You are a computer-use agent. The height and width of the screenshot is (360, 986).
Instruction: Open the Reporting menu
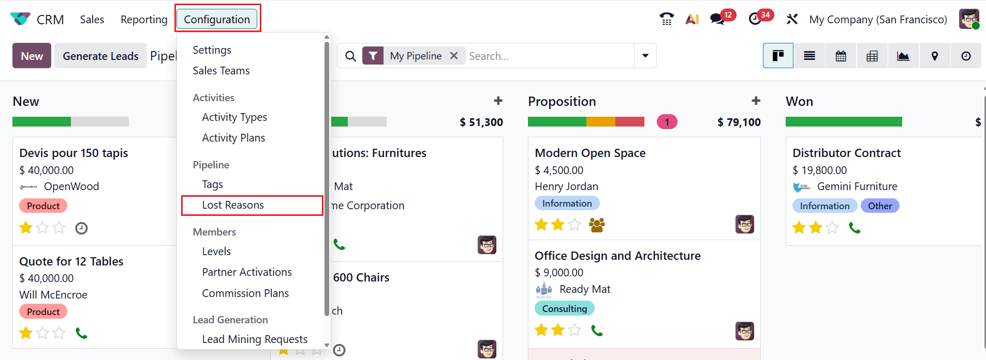pos(143,19)
